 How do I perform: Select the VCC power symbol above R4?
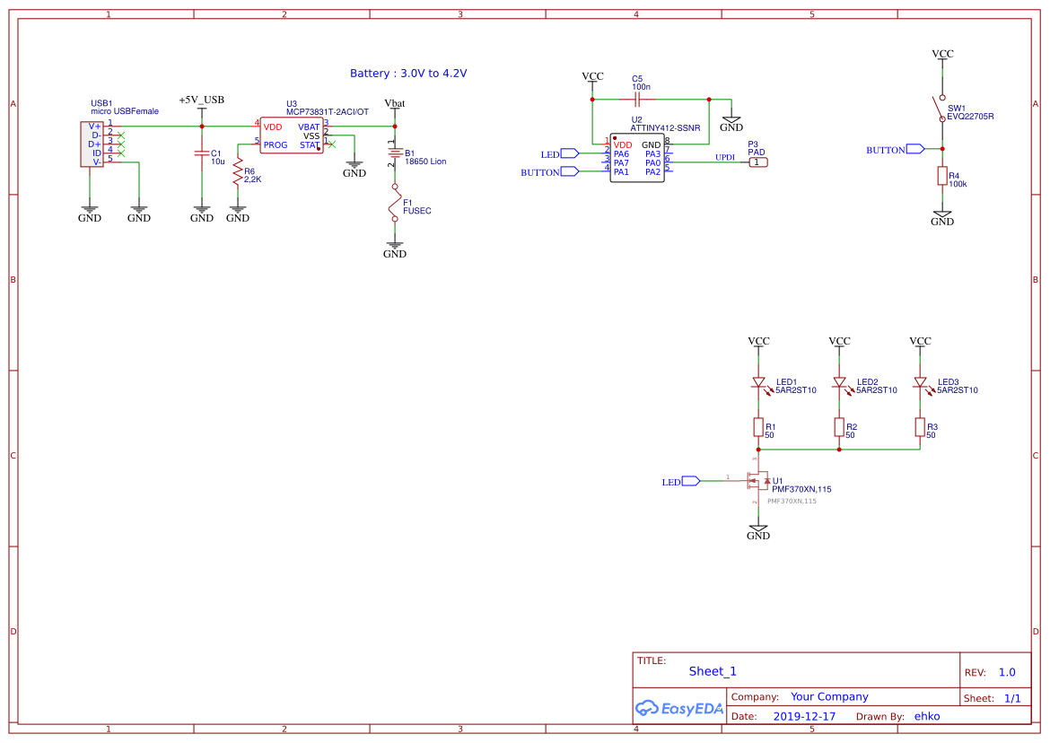coord(941,54)
